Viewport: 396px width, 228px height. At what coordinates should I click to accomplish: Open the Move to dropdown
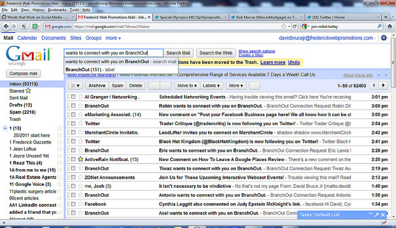tap(187, 85)
